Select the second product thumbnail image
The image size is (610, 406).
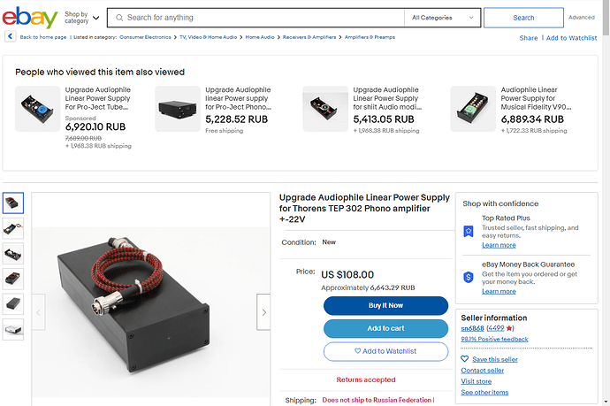[x=13, y=228]
